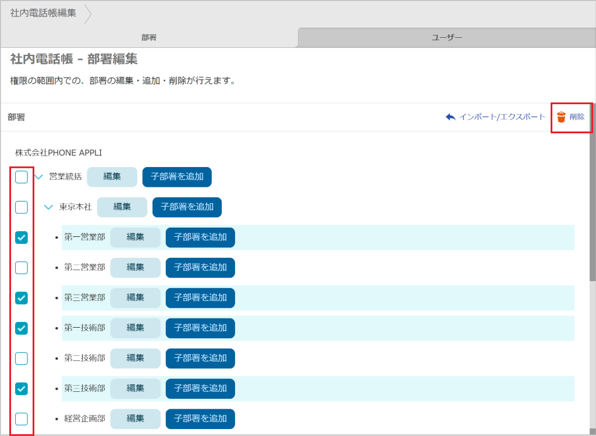Uncheck the 第三技術部 checkbox
Screen dimensions: 596x436
[x=22, y=388]
